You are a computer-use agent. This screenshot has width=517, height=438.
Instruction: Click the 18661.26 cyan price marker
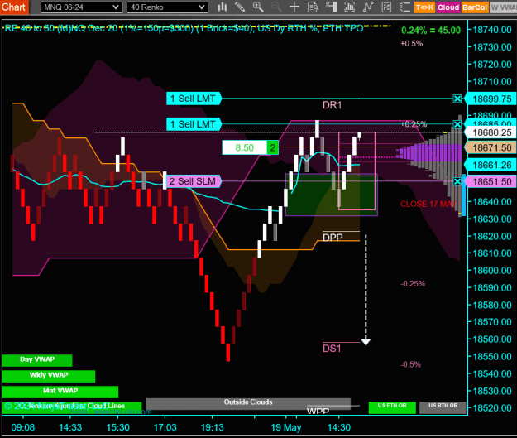click(491, 165)
